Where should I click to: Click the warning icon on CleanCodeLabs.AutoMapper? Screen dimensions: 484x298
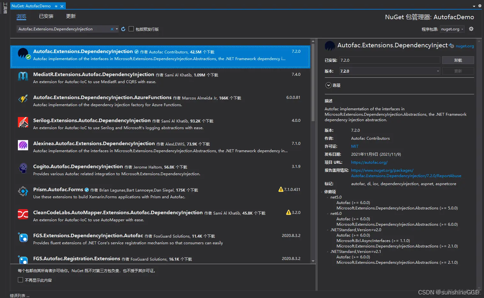tap(289, 212)
